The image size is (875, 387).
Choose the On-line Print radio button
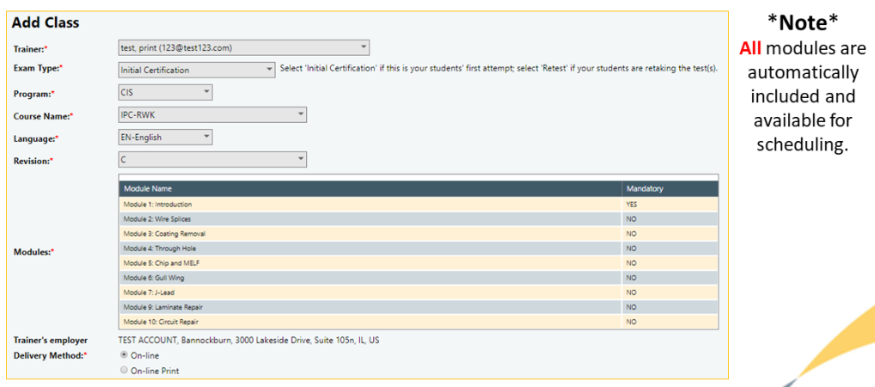coord(125,371)
